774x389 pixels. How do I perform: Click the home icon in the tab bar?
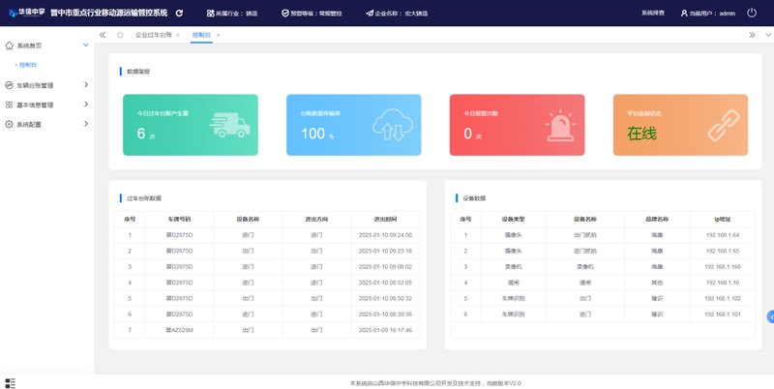[x=120, y=35]
